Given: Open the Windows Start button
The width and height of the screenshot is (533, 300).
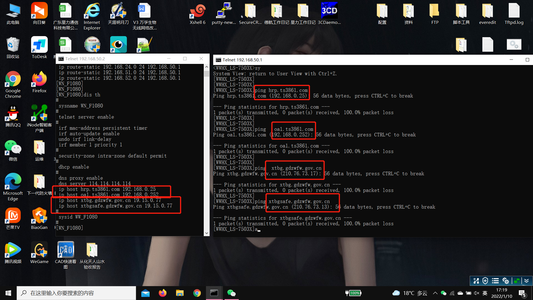Looking at the screenshot, I should [8, 293].
